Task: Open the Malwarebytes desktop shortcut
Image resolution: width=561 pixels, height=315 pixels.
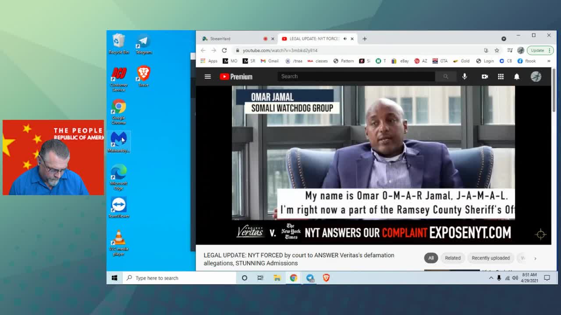Action: point(119,142)
